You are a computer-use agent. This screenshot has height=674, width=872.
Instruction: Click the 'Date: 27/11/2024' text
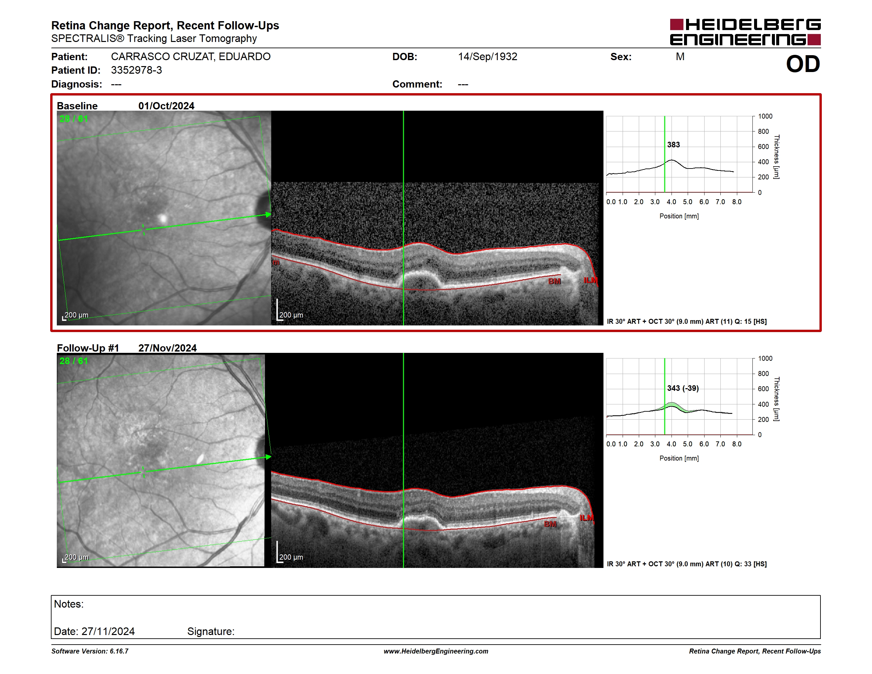click(x=94, y=631)
